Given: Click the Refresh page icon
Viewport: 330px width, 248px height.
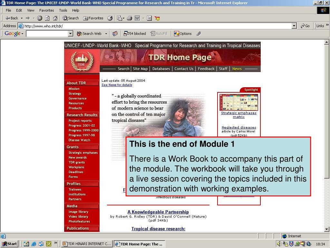Looking at the screenshot, I should [x=47, y=18].
